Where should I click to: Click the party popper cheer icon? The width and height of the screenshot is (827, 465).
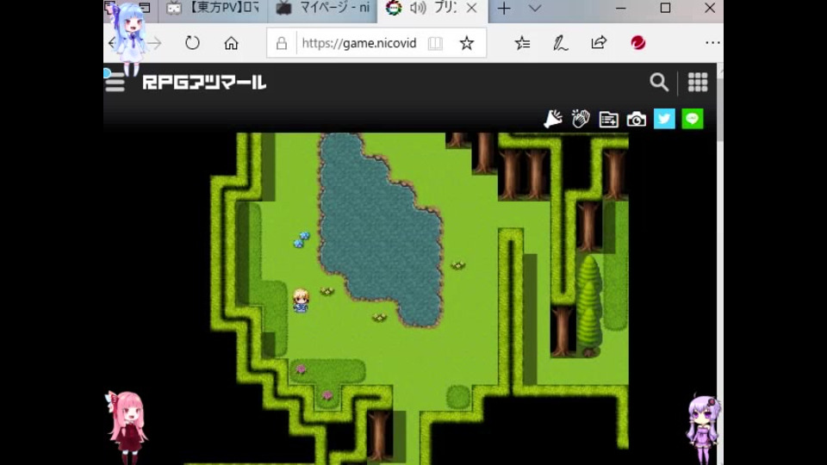point(553,119)
